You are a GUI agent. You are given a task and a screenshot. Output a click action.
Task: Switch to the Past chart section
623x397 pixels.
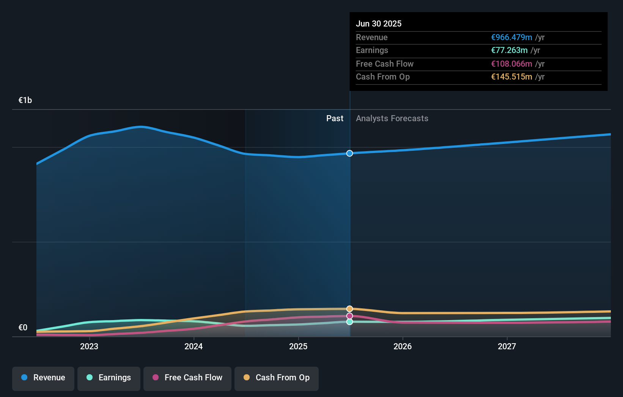pos(335,118)
